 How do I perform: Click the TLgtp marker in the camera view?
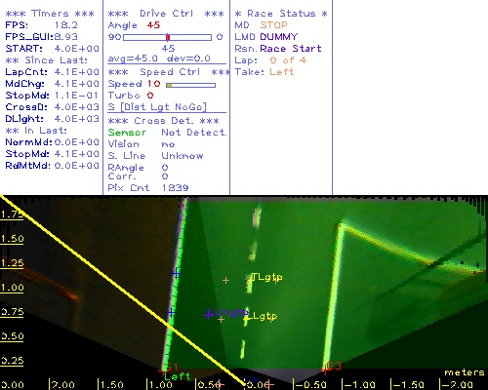tap(266, 277)
